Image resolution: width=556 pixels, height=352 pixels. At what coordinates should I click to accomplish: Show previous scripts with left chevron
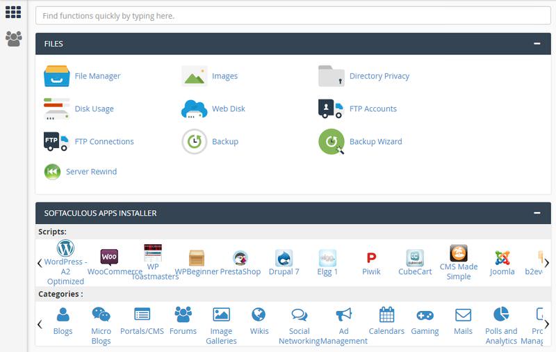(40, 263)
